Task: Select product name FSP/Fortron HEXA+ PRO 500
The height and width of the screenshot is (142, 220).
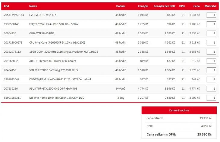Action: click(54, 24)
